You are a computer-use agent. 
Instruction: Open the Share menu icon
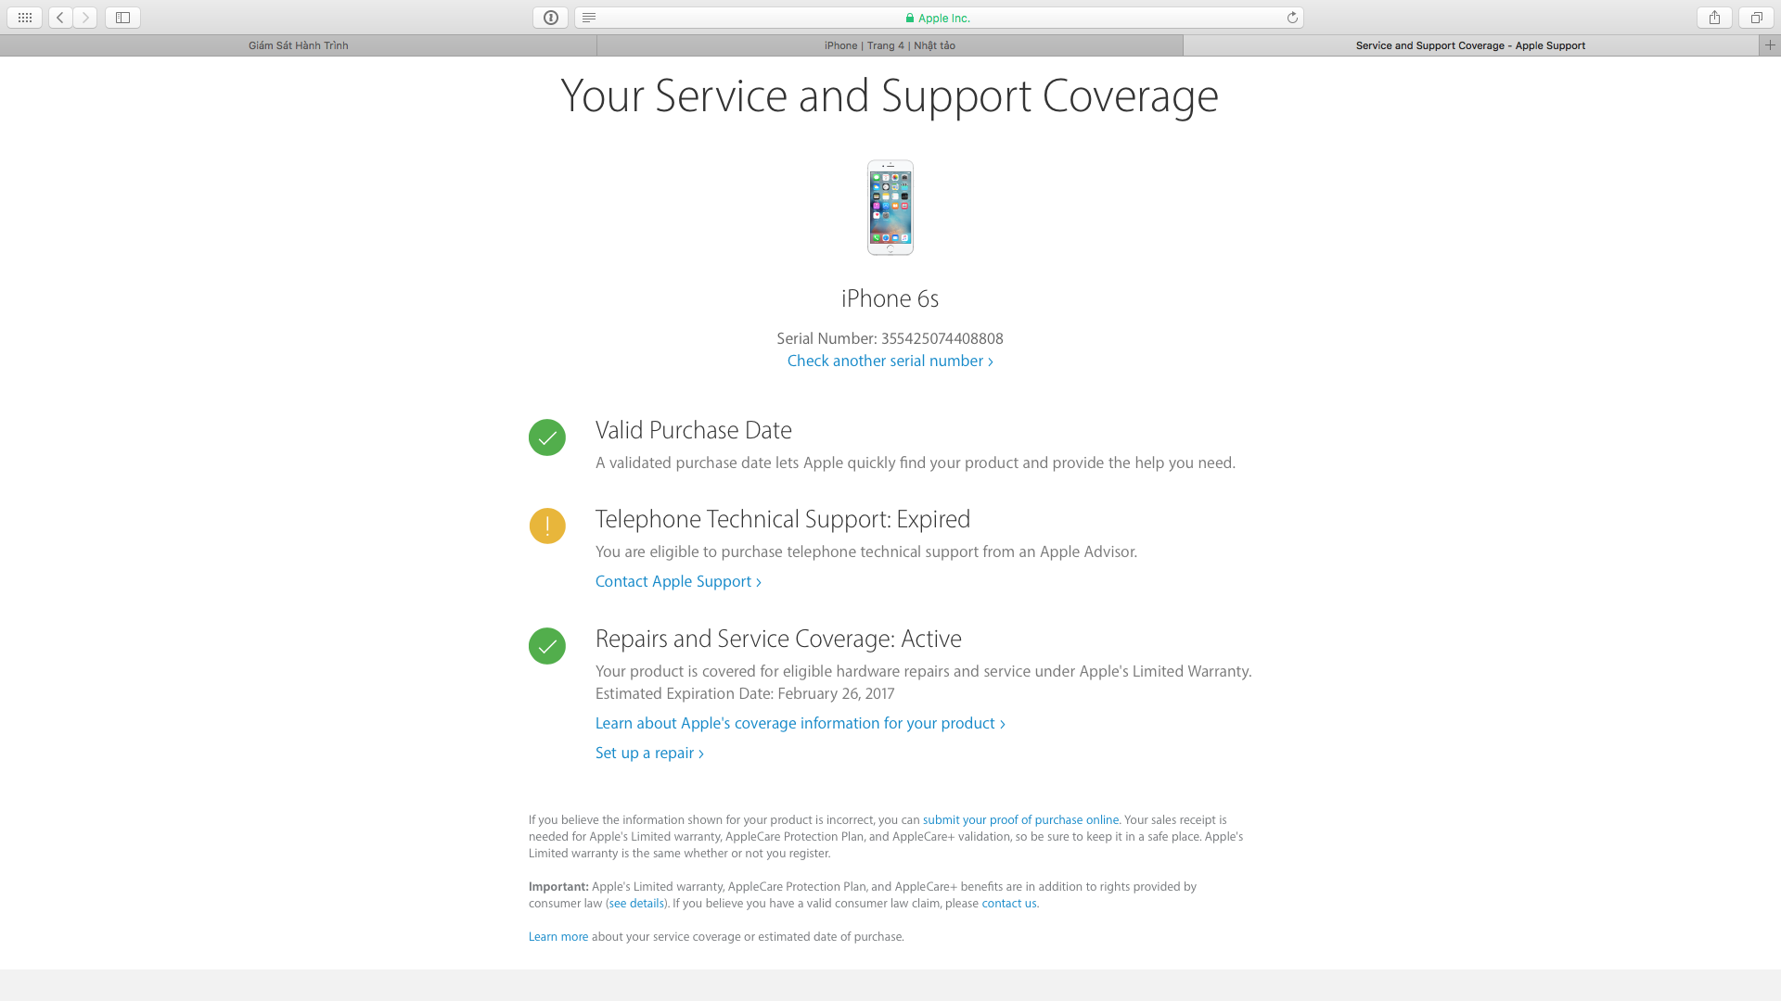point(1714,18)
